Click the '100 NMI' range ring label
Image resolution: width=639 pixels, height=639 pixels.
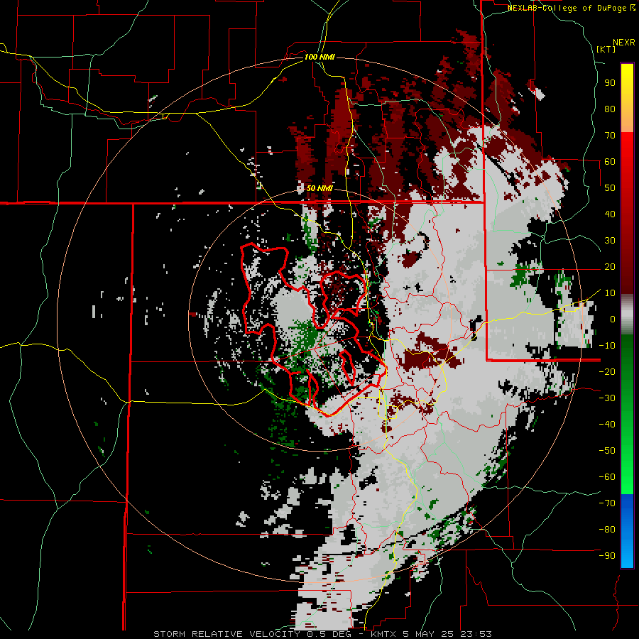pos(319,57)
